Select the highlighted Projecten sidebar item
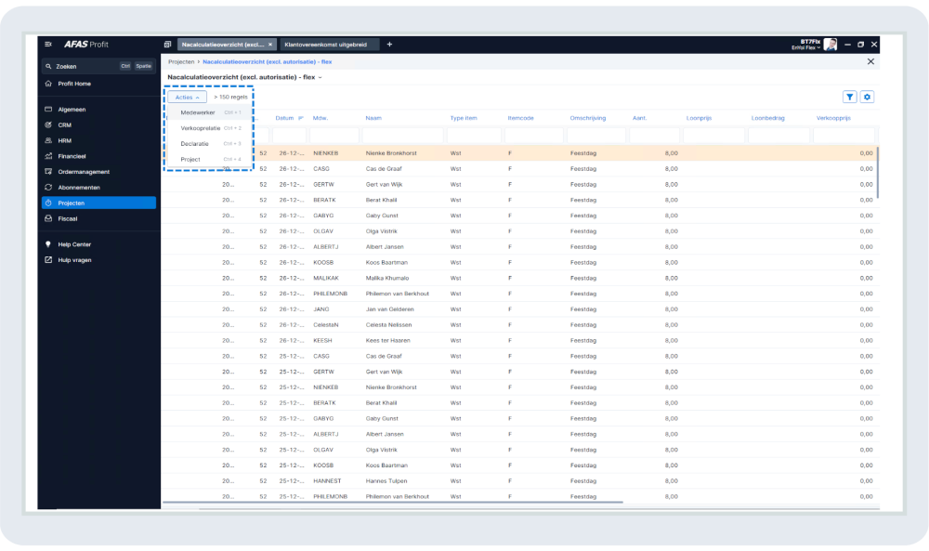The height and width of the screenshot is (551, 929). [98, 203]
